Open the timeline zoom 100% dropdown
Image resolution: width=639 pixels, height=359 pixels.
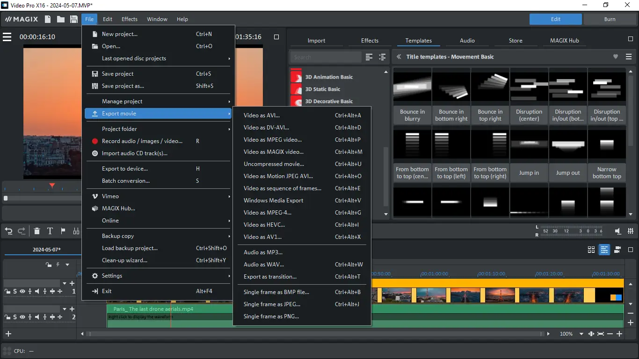pyautogui.click(x=581, y=334)
